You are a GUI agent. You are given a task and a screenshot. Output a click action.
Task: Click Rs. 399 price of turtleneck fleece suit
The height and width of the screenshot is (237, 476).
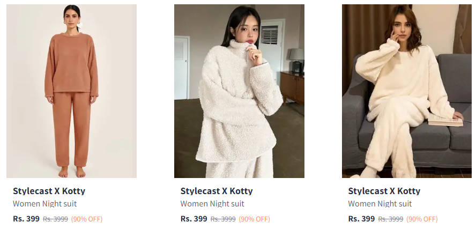[x=194, y=219]
